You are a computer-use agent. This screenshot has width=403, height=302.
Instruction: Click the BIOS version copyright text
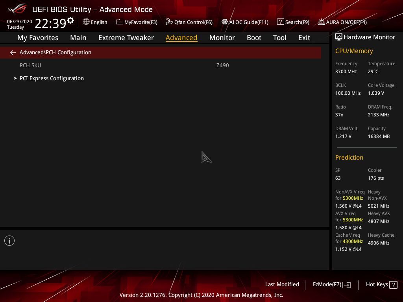point(201,295)
